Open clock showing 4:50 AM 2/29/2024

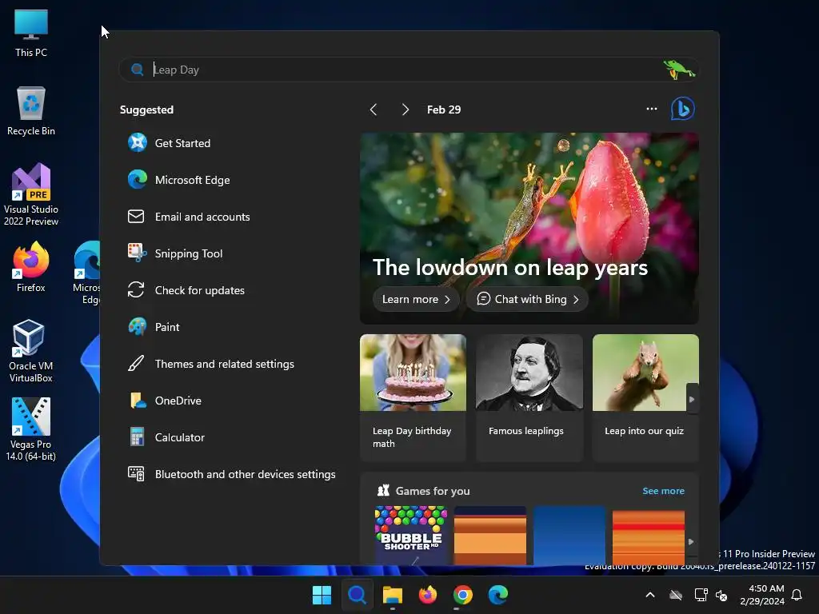[x=762, y=595]
